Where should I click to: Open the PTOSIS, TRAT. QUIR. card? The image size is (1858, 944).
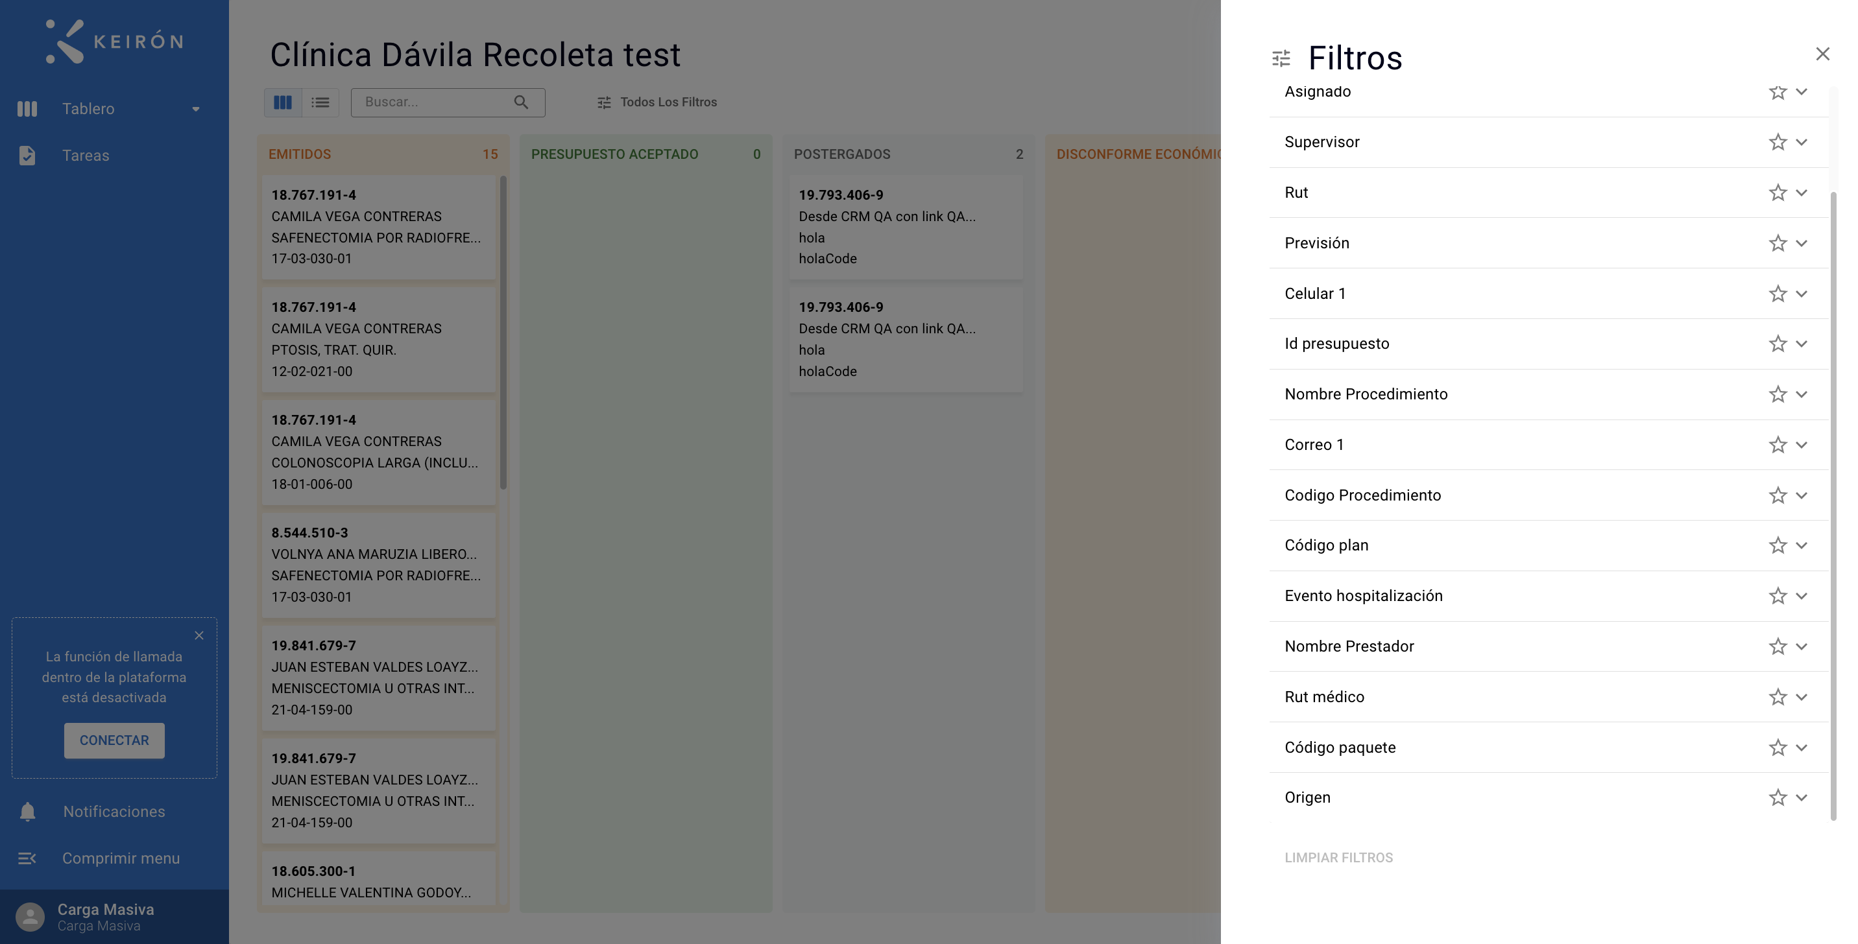379,339
